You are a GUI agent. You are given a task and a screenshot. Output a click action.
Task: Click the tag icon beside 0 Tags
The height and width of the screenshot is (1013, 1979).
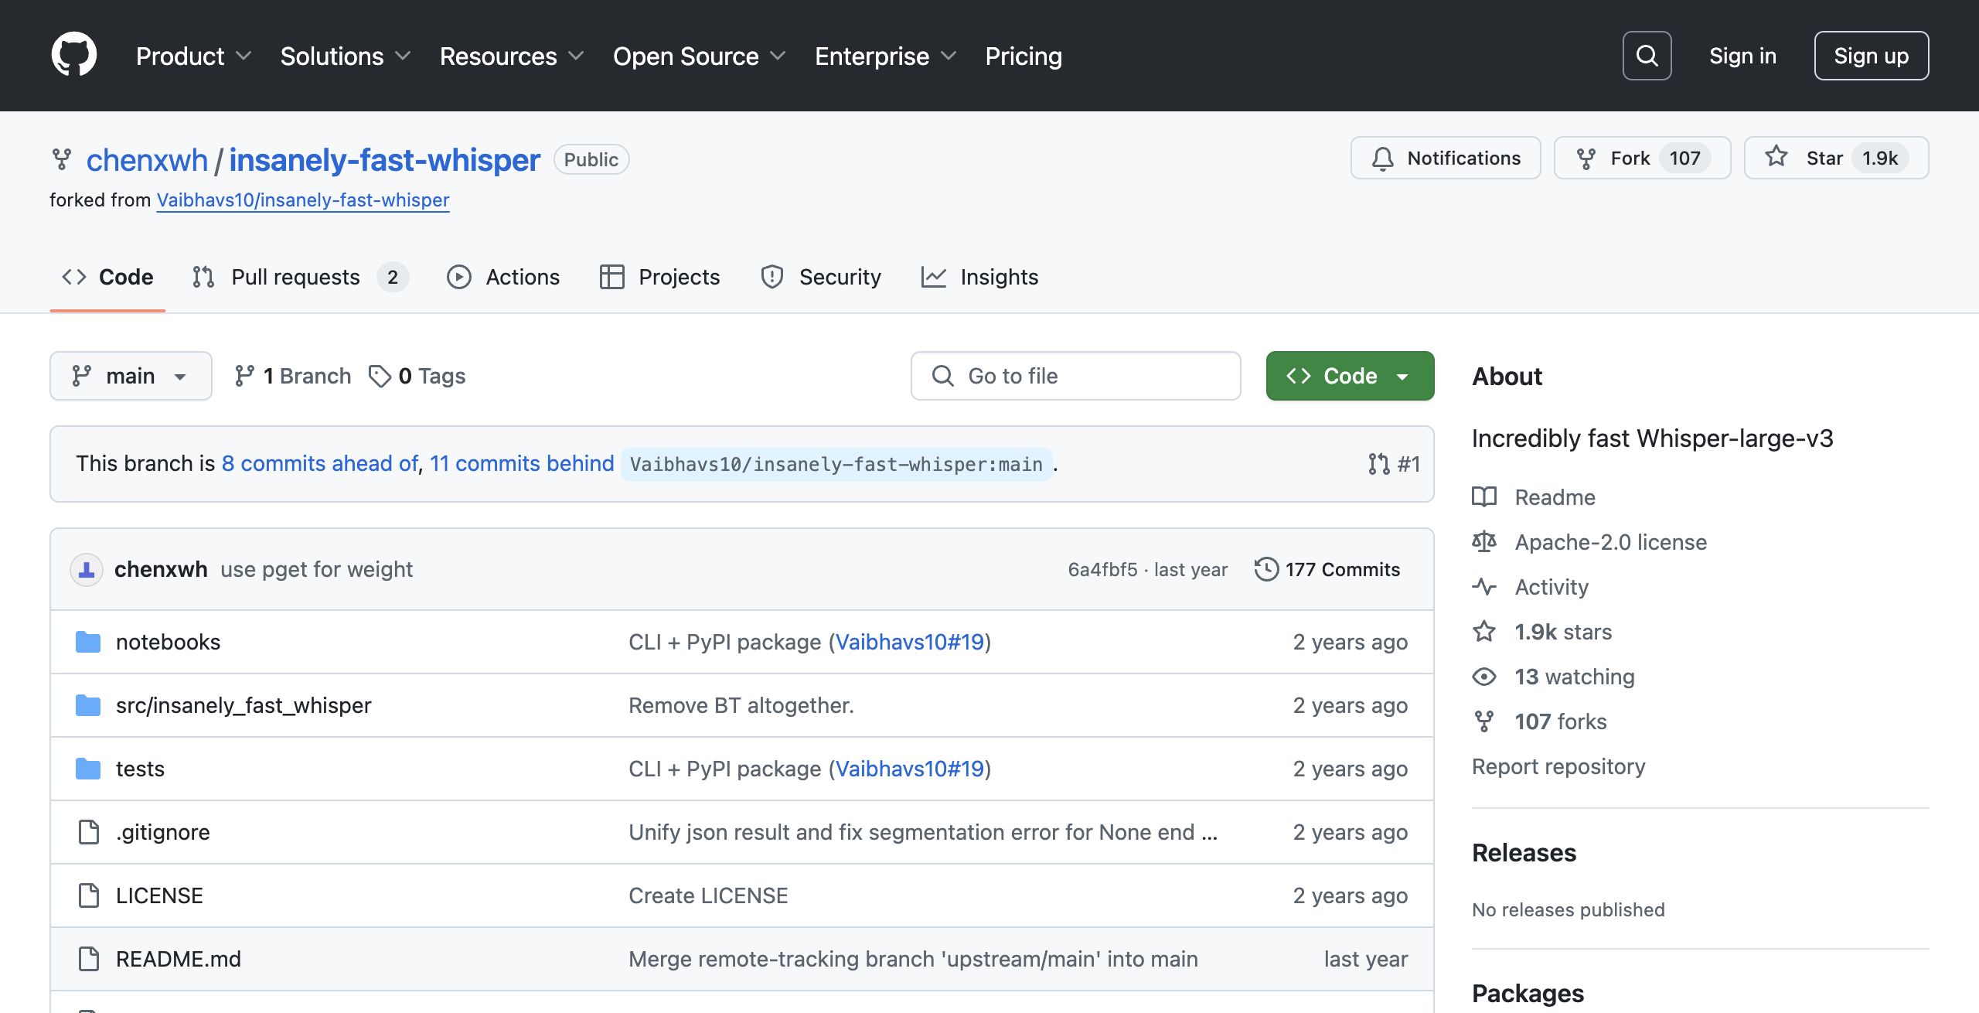coord(380,377)
